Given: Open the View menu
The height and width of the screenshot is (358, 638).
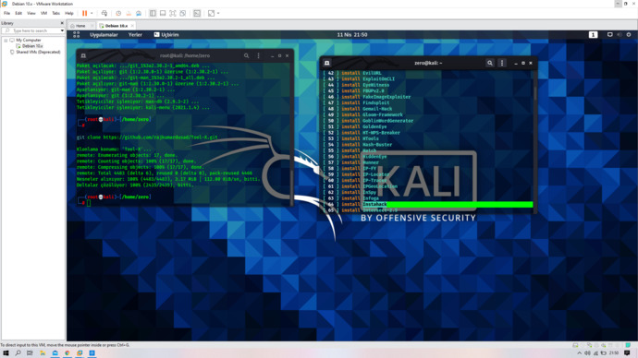Looking at the screenshot, I should [x=31, y=14].
